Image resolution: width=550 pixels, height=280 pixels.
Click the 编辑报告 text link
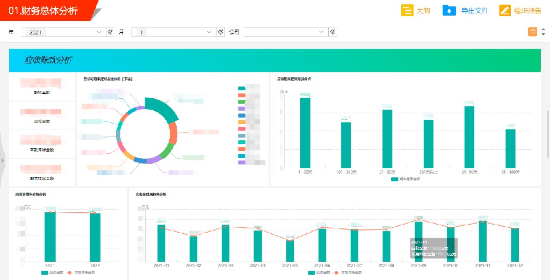527,11
